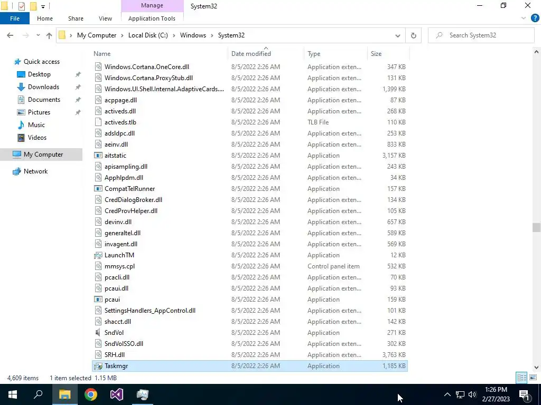Click the scrollbar down arrow
541x405 pixels.
(x=536, y=367)
